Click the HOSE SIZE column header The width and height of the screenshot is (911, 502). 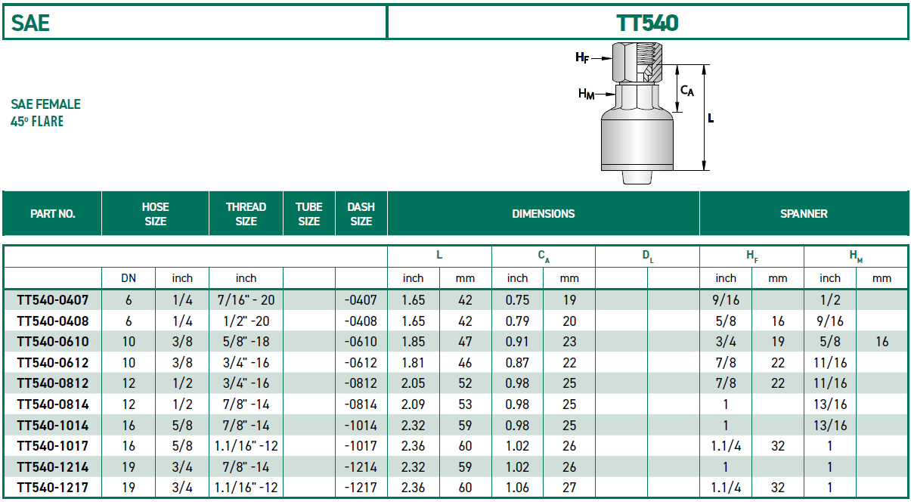(156, 214)
